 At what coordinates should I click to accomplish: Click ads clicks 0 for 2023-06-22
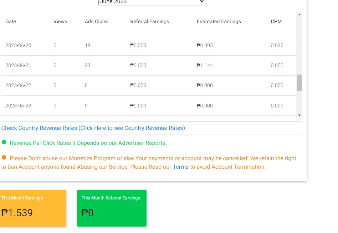(86, 85)
